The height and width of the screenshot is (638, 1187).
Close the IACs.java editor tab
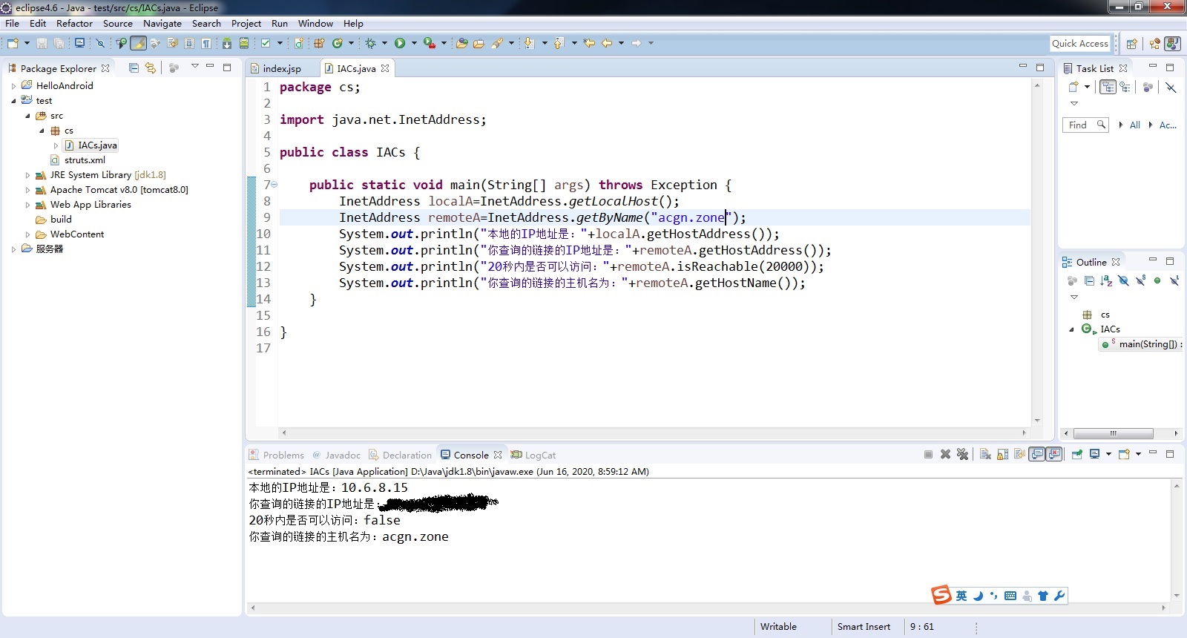coord(385,68)
